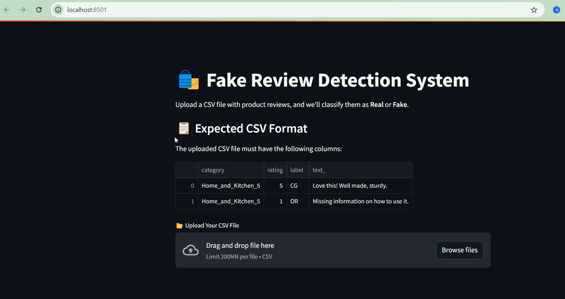Click the Limit 200MB per file • CSV text

point(239,257)
